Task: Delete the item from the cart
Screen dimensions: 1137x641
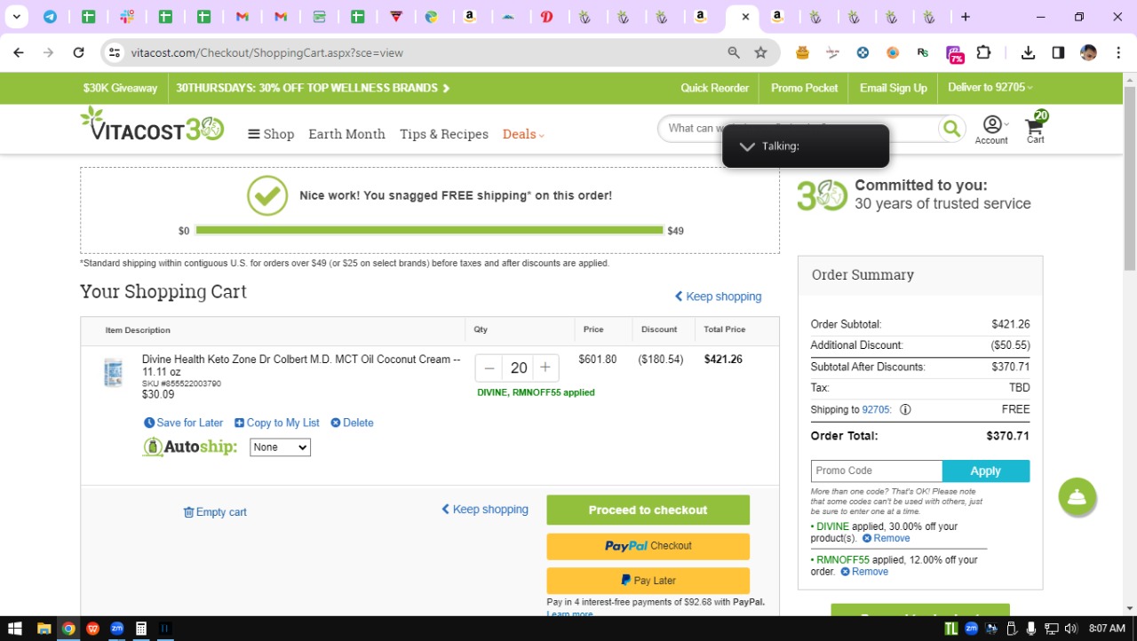Action: click(353, 423)
